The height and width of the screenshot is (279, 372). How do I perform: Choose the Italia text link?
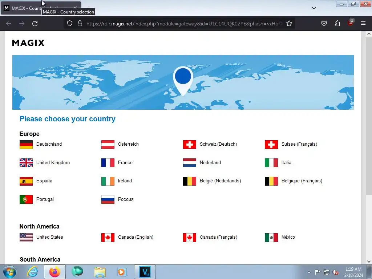click(286, 162)
